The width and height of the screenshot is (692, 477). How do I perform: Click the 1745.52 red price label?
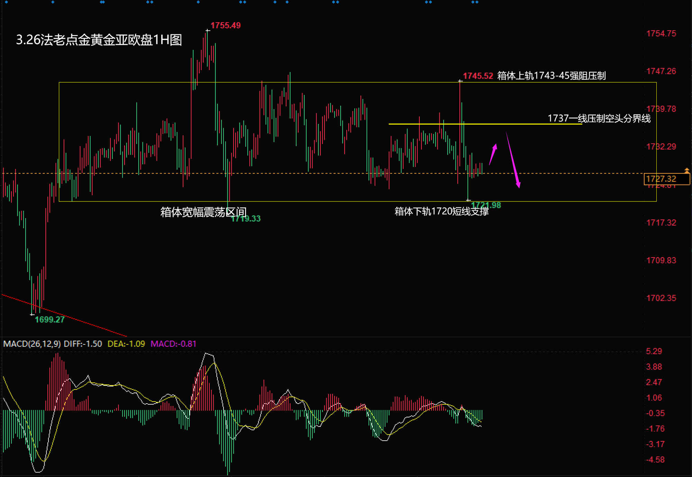click(x=478, y=76)
